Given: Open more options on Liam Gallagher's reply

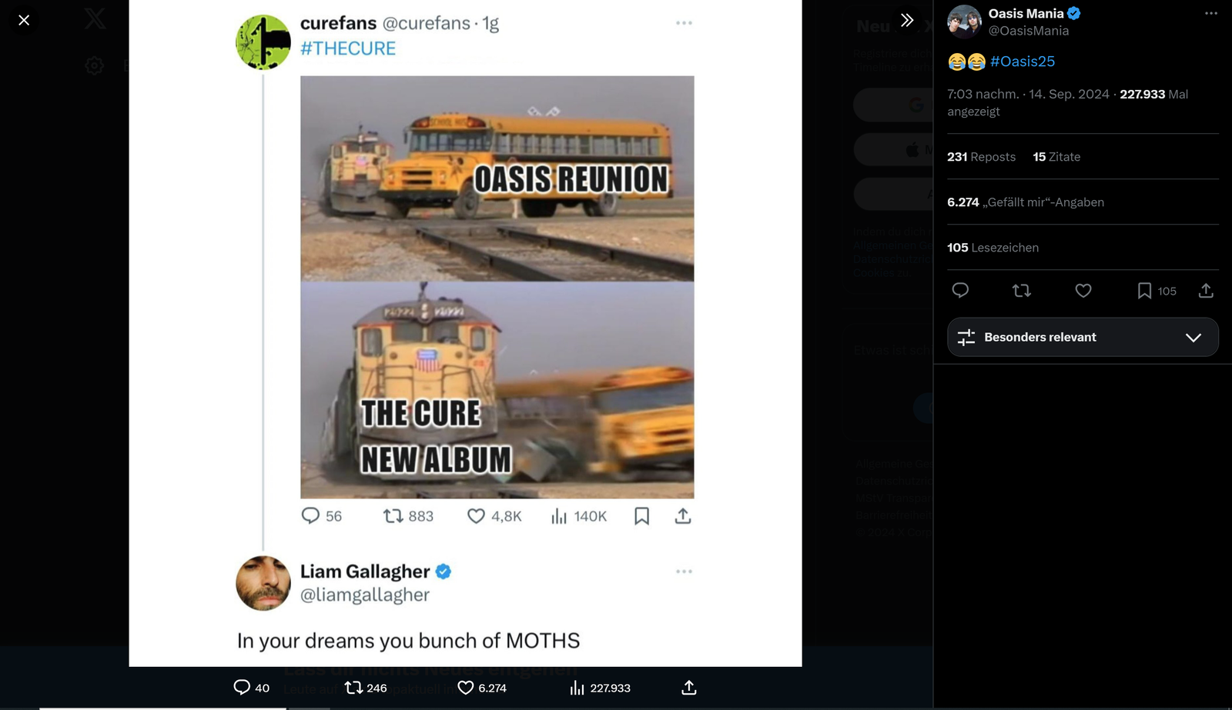Looking at the screenshot, I should 682,571.
